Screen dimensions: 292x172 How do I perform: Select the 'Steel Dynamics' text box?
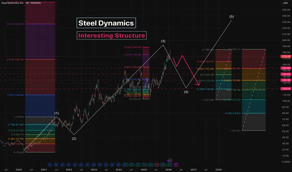(x=106, y=23)
